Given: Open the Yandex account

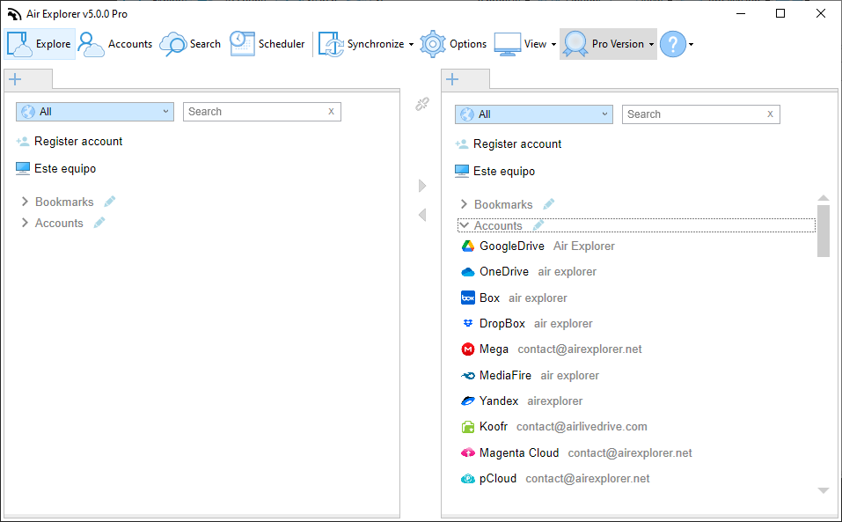Looking at the screenshot, I should [522, 401].
